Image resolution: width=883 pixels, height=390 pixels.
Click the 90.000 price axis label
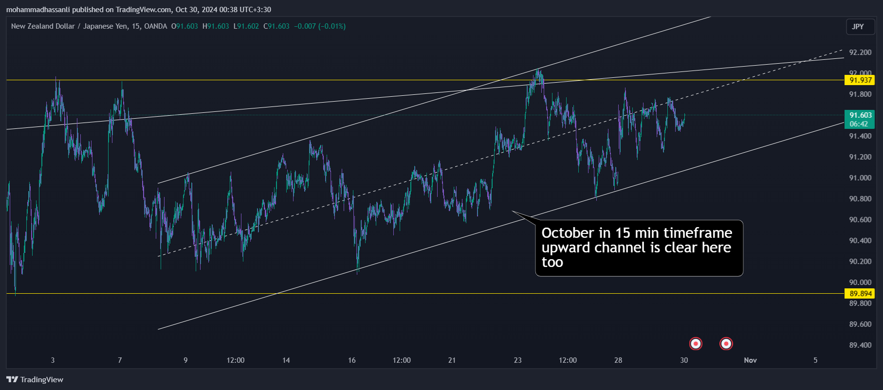pos(860,283)
